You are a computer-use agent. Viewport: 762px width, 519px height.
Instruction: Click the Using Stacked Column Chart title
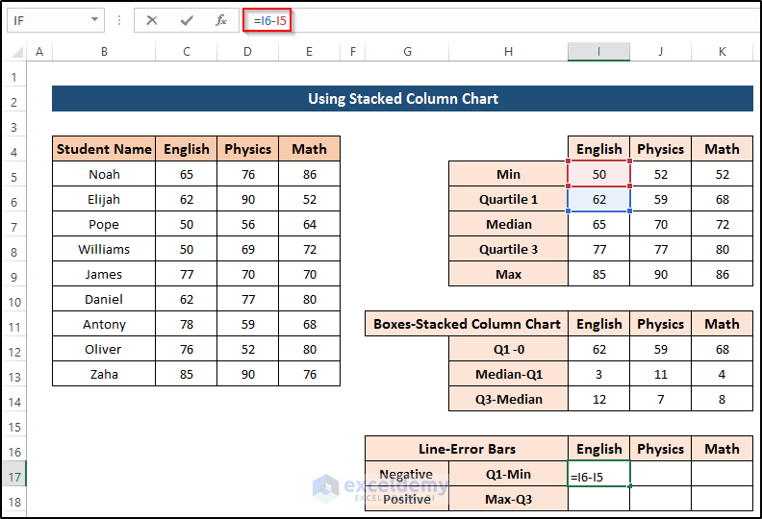(402, 99)
